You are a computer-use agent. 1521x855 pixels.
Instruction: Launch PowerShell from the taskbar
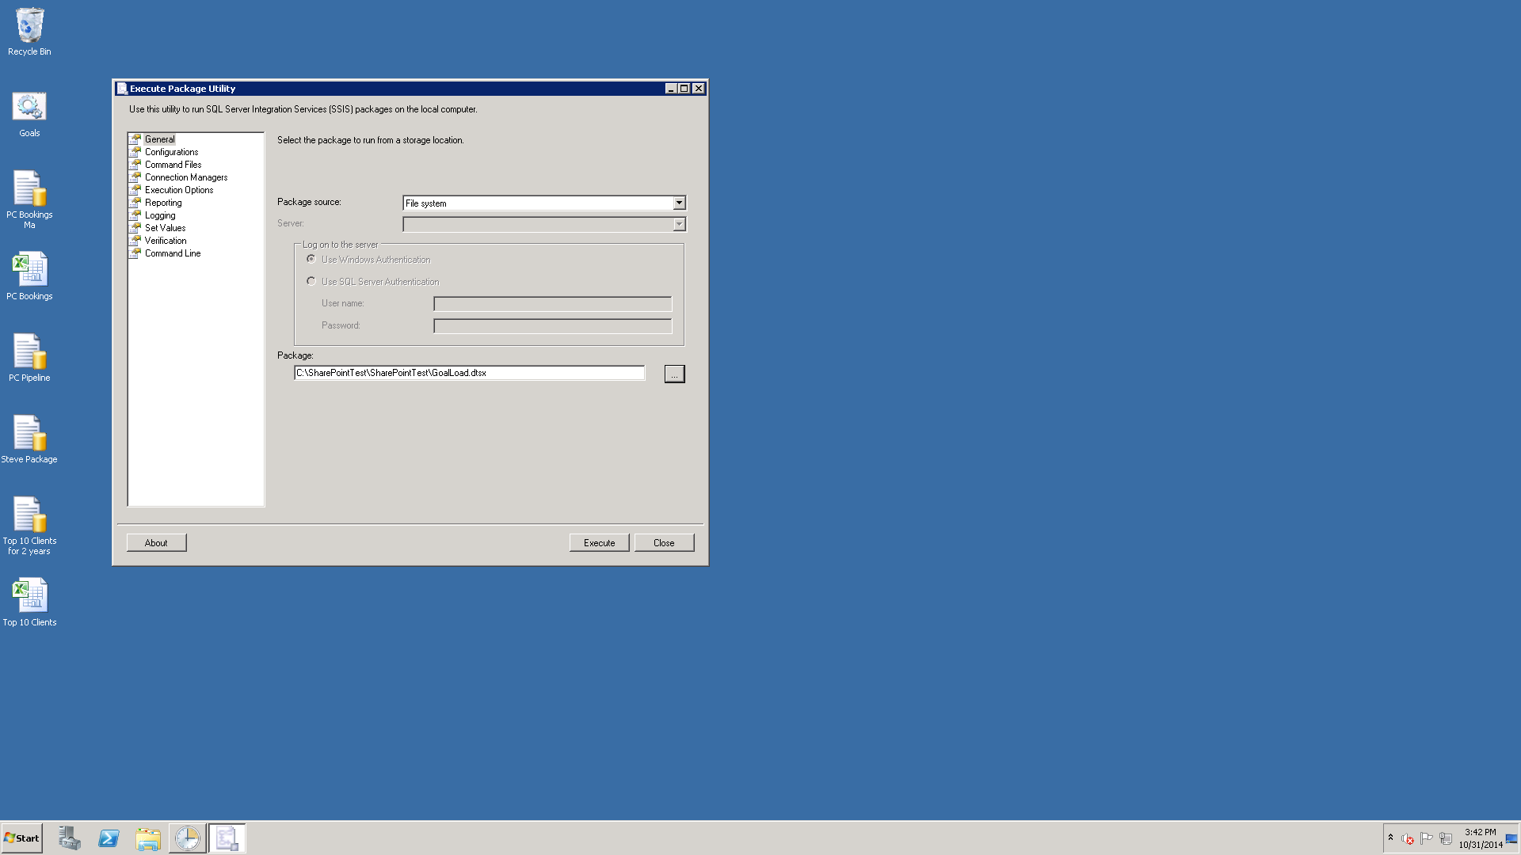click(109, 838)
